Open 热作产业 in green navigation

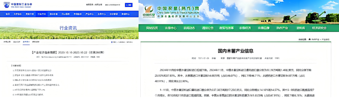tap(282, 28)
